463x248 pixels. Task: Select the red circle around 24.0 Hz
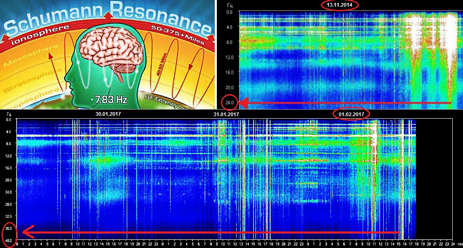point(230,102)
